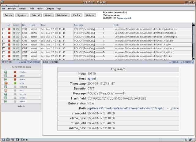Click the red severity square of row 10623
This screenshot has width=196, height=142.
click(9, 37)
